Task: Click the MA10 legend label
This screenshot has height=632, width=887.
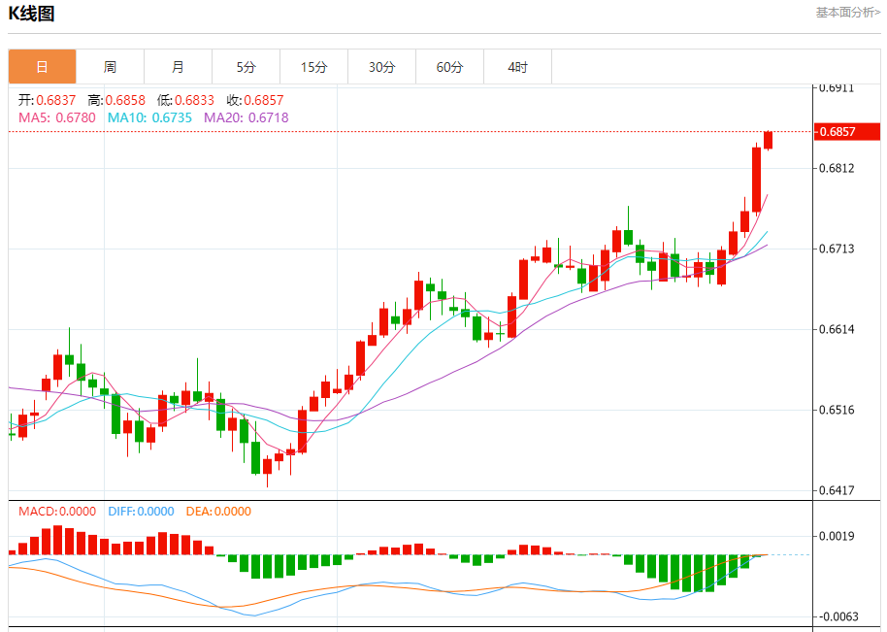Action: (x=149, y=117)
